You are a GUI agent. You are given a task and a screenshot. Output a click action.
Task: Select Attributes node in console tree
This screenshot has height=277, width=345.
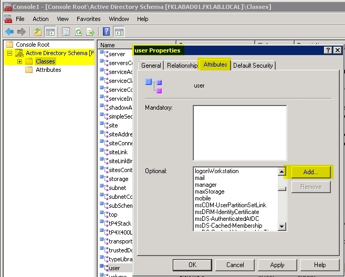pyautogui.click(x=48, y=70)
